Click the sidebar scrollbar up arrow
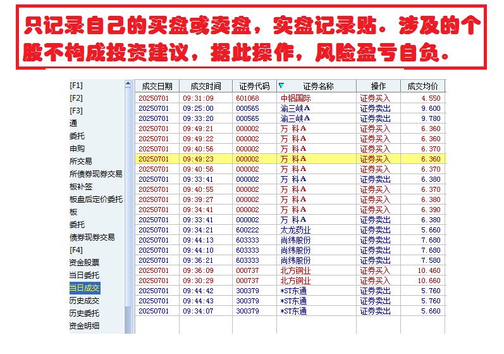This screenshot has height=354, width=504. click(x=128, y=84)
